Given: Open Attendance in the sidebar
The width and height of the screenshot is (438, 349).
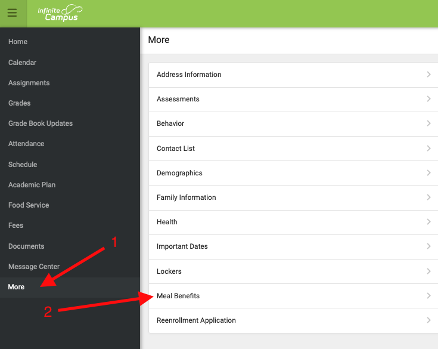Looking at the screenshot, I should coord(26,144).
